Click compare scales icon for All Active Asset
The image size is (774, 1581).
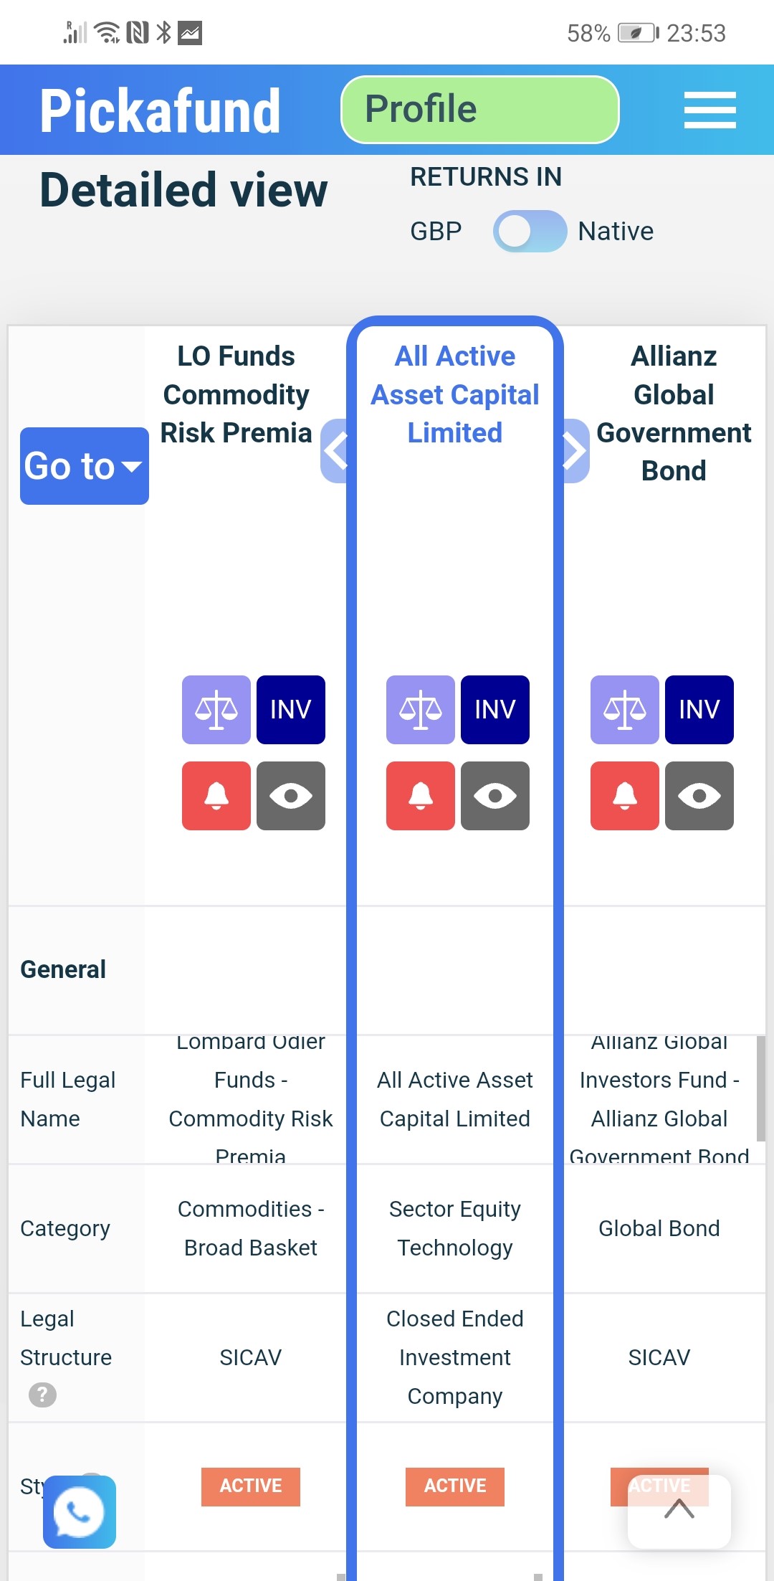coord(420,710)
